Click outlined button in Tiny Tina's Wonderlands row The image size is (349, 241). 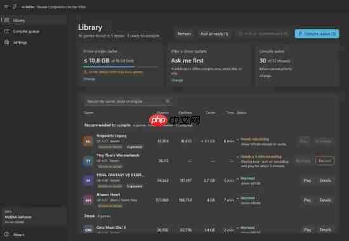pos(325,160)
